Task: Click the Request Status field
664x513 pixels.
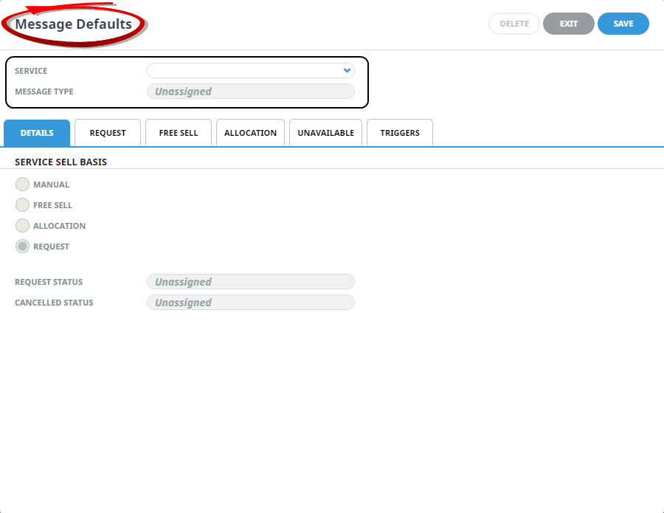Action: (x=250, y=282)
